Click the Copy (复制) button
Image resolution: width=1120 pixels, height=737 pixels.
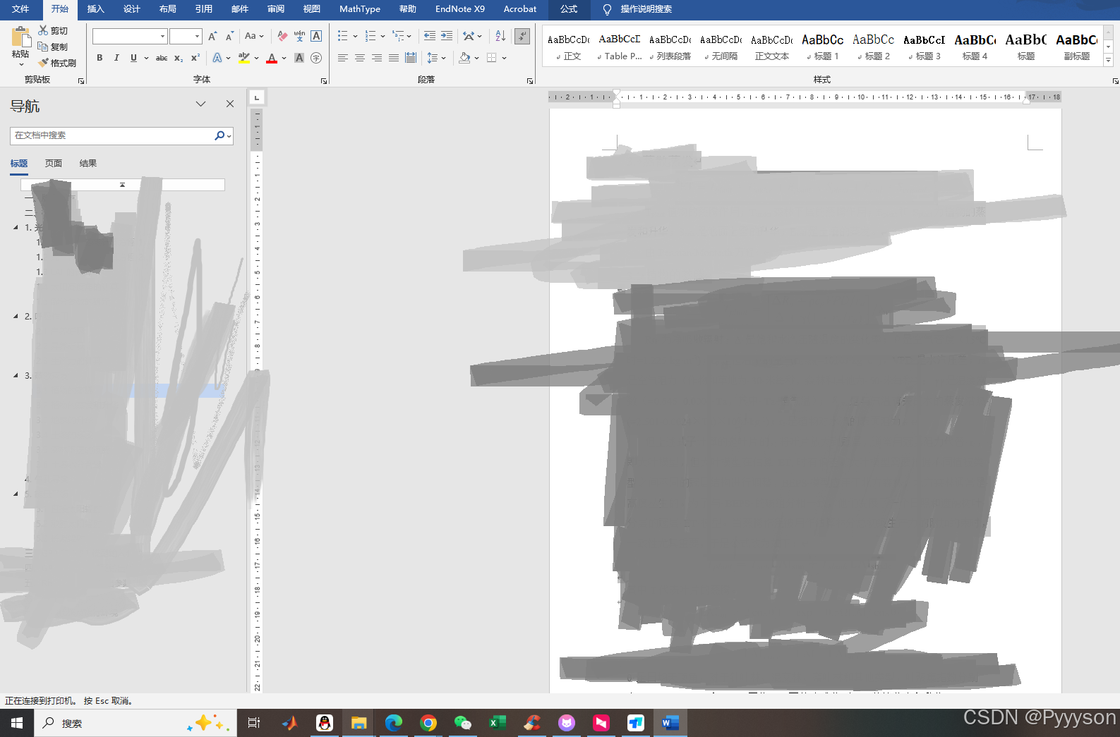click(53, 47)
